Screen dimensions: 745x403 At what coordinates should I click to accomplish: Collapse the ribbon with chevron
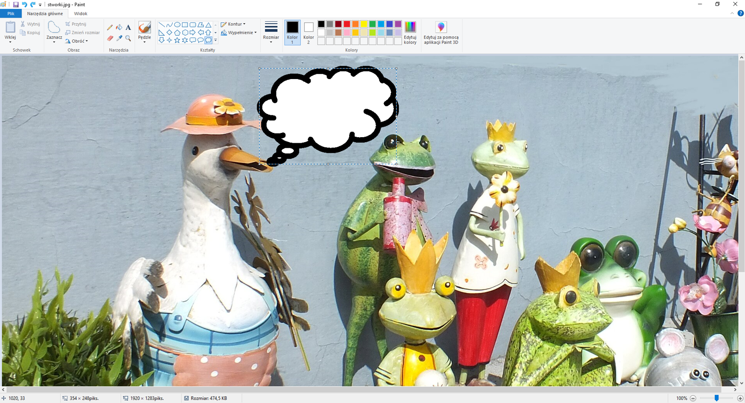(732, 13)
